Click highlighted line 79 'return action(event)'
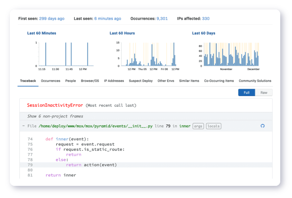The image size is (292, 198). (x=146, y=165)
